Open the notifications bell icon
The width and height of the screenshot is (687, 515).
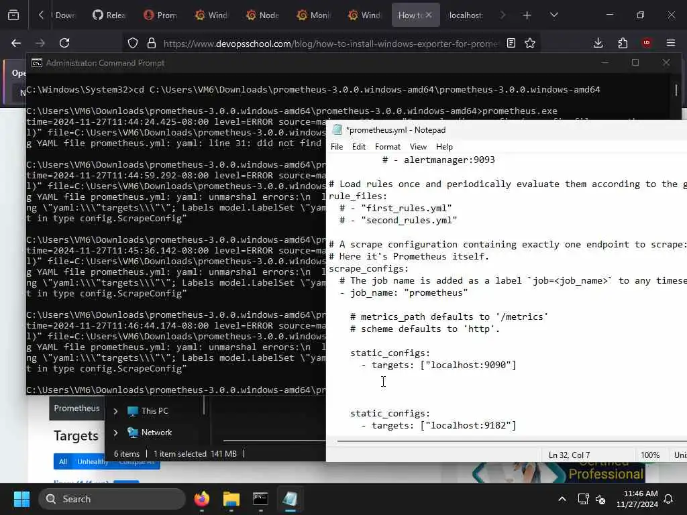coord(669,499)
